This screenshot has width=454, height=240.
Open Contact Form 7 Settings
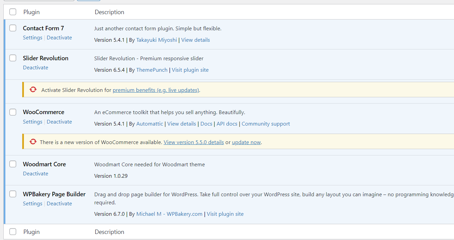(33, 38)
